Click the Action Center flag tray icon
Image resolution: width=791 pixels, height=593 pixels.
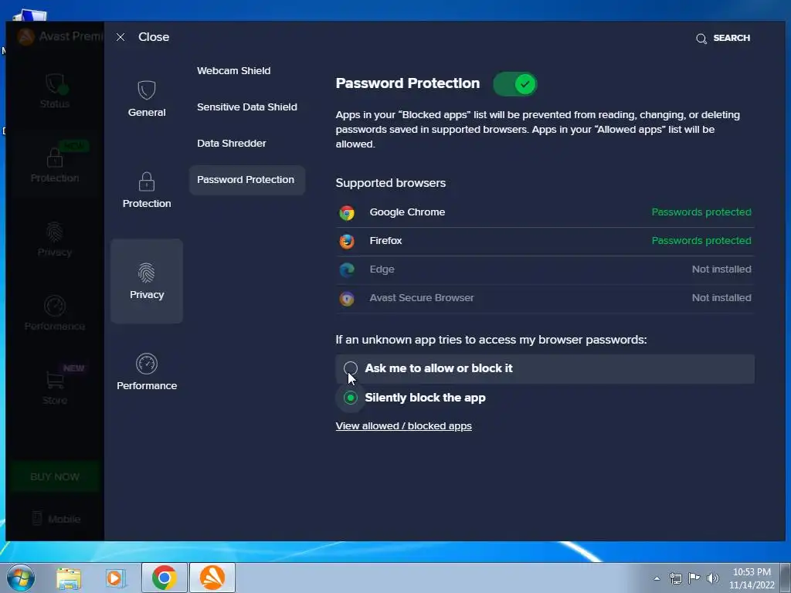pos(694,578)
